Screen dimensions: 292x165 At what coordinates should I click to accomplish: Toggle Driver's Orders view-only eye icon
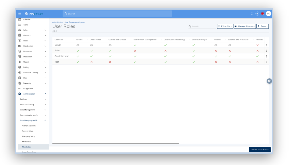coord(78,45)
